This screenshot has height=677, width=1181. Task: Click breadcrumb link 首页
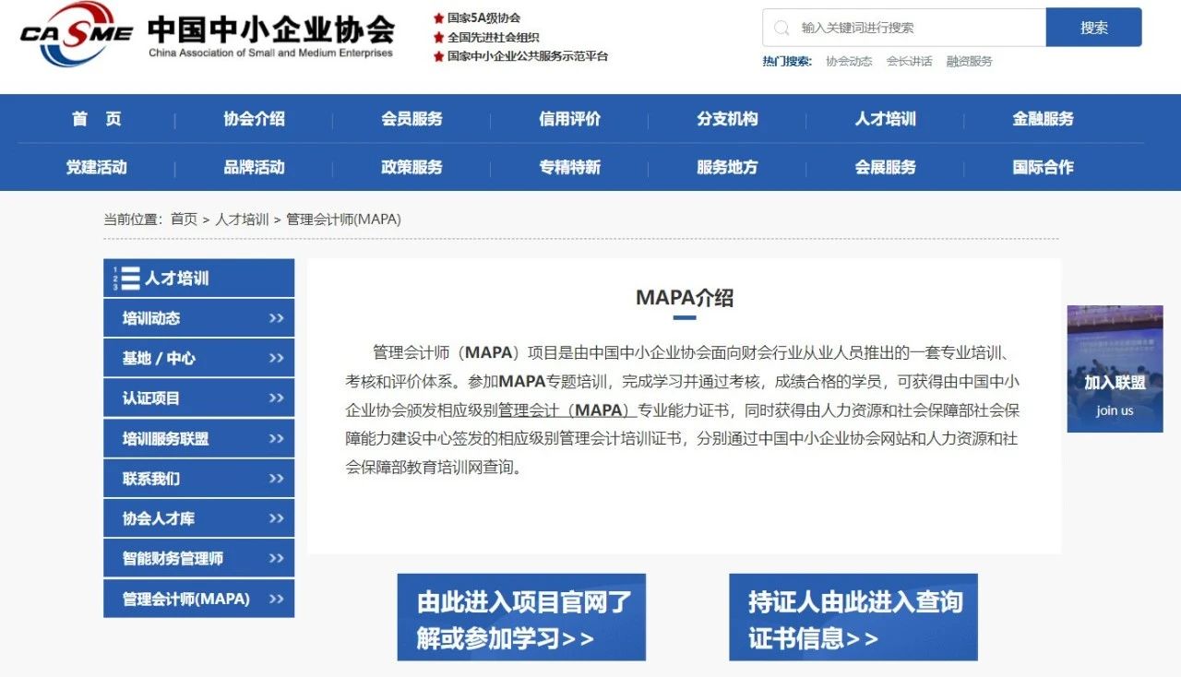pos(184,220)
